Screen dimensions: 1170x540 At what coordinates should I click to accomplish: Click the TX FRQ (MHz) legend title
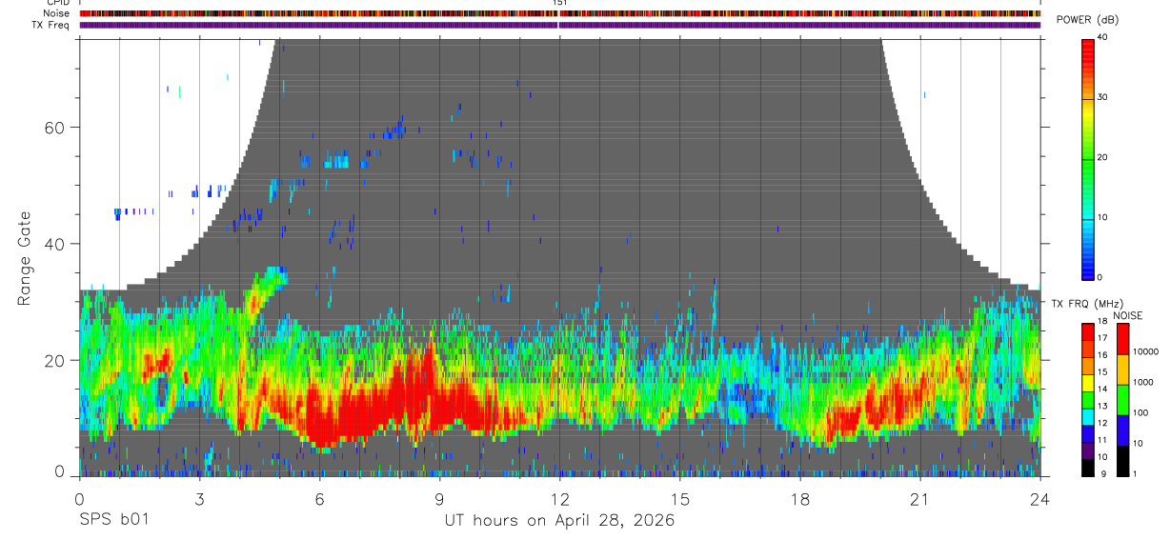pos(1082,303)
